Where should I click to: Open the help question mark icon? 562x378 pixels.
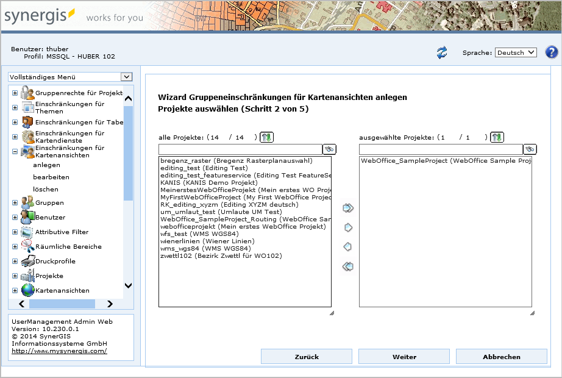coord(552,52)
